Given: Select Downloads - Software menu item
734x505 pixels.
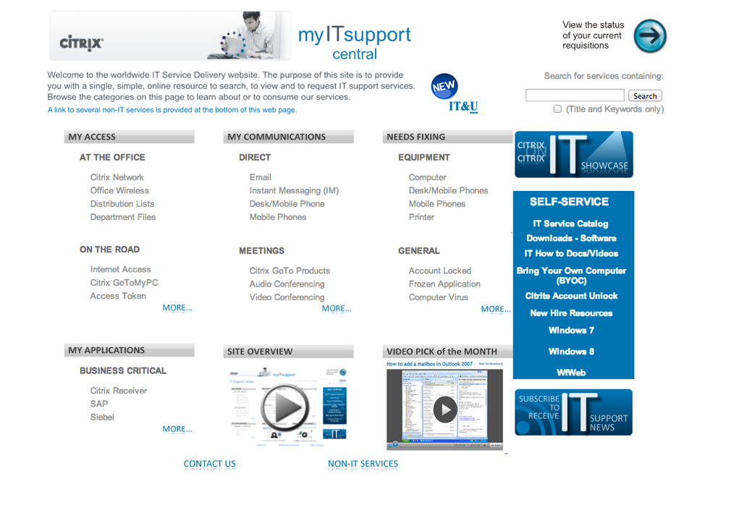Looking at the screenshot, I should pos(571,238).
